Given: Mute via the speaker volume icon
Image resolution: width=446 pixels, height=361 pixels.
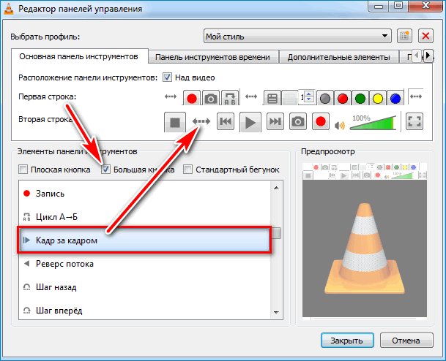Looking at the screenshot, I should [x=340, y=126].
